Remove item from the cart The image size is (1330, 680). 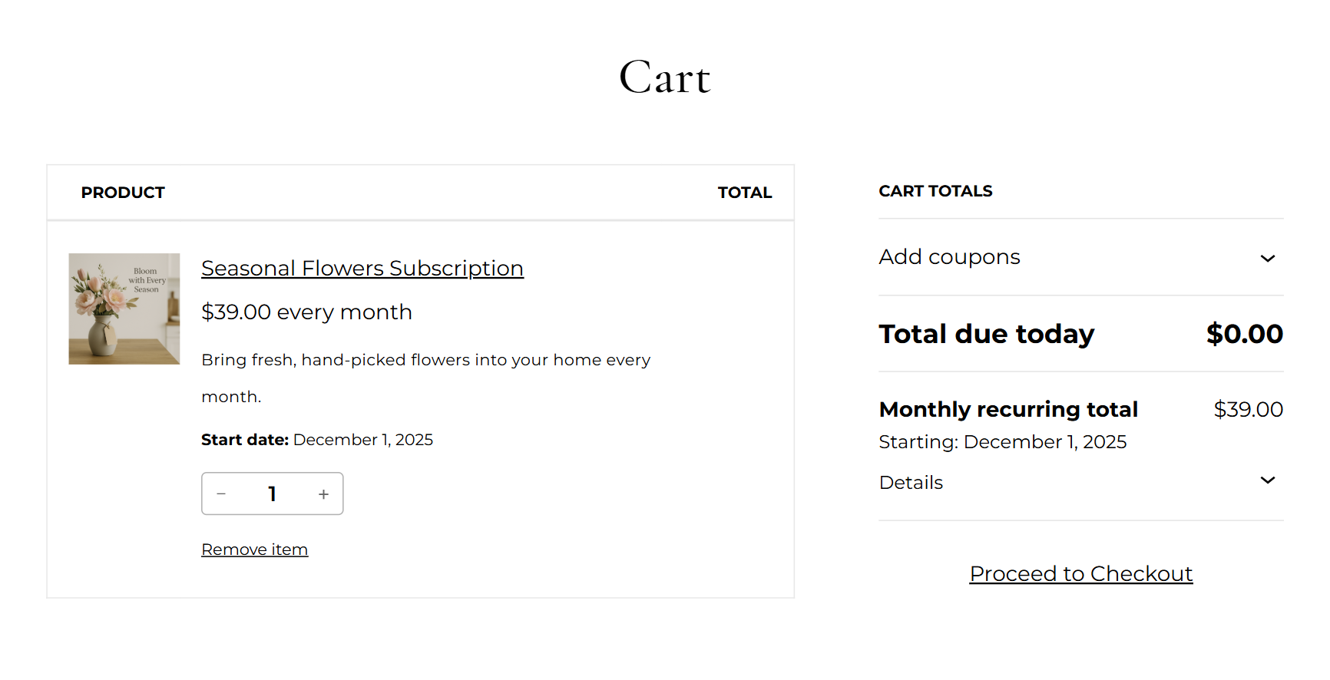254,550
